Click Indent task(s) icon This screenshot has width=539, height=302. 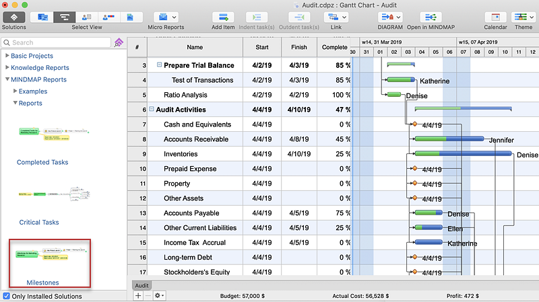click(x=257, y=17)
